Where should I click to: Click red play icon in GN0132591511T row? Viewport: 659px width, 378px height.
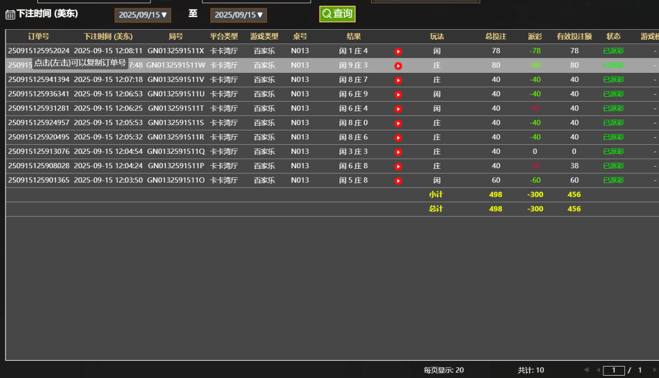click(398, 109)
